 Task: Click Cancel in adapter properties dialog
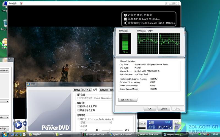164,109
